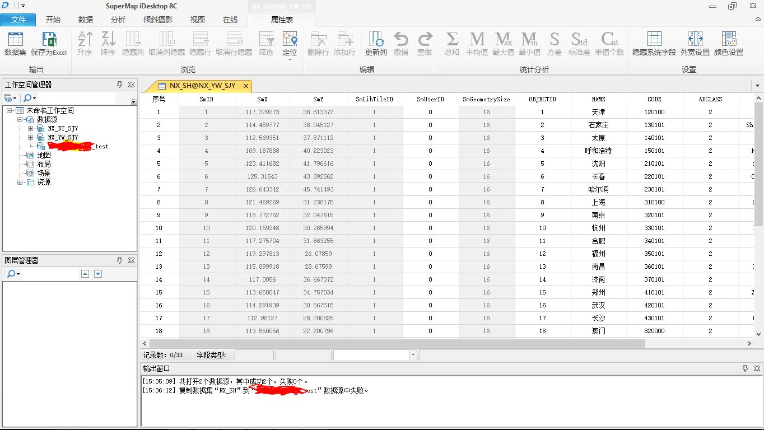Select the cell containing 哈尔滨
Screen dimensions: 764x430
click(599, 189)
